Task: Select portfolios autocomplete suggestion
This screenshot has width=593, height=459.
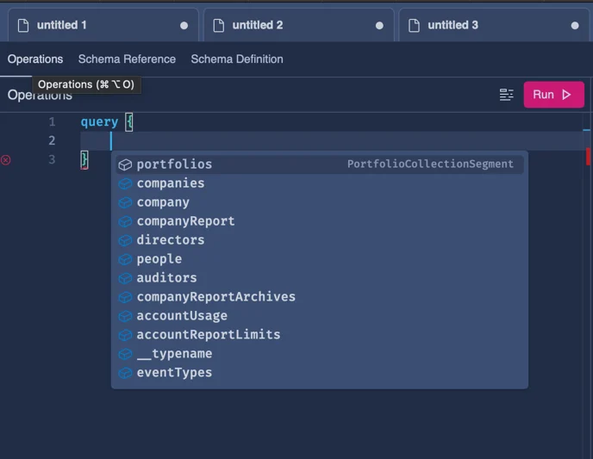Action: pyautogui.click(x=320, y=164)
